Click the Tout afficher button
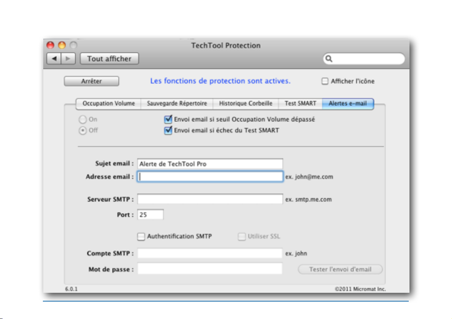This screenshot has width=452, height=319. tap(109, 58)
